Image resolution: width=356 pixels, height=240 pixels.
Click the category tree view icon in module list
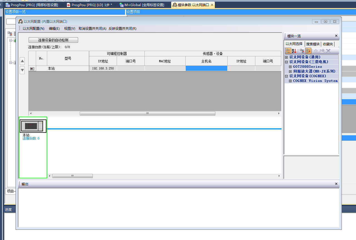pos(288,51)
